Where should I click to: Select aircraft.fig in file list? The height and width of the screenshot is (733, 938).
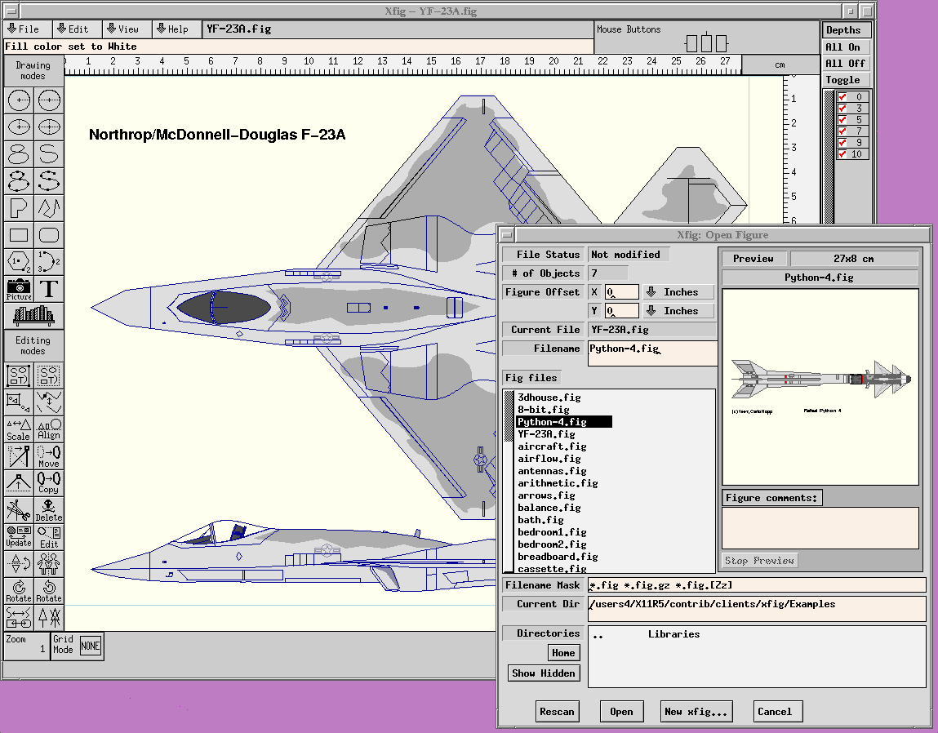coord(552,446)
